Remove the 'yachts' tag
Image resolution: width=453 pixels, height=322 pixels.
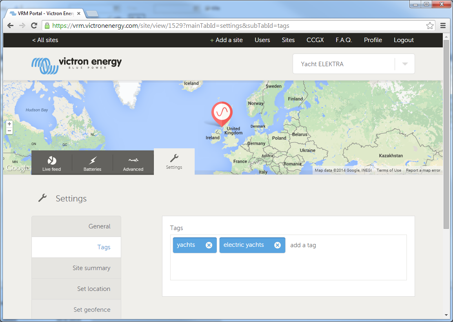point(209,245)
